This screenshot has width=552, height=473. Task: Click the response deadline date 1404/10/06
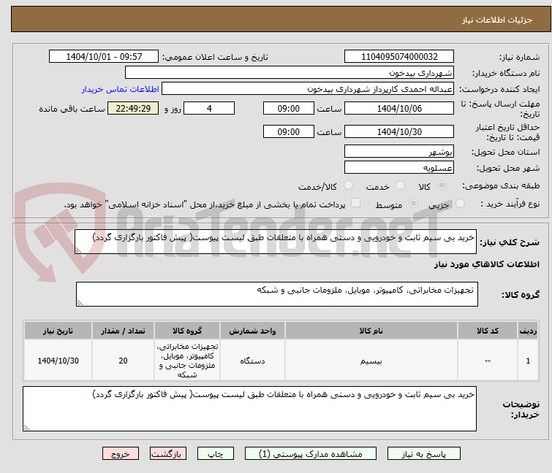tap(399, 108)
